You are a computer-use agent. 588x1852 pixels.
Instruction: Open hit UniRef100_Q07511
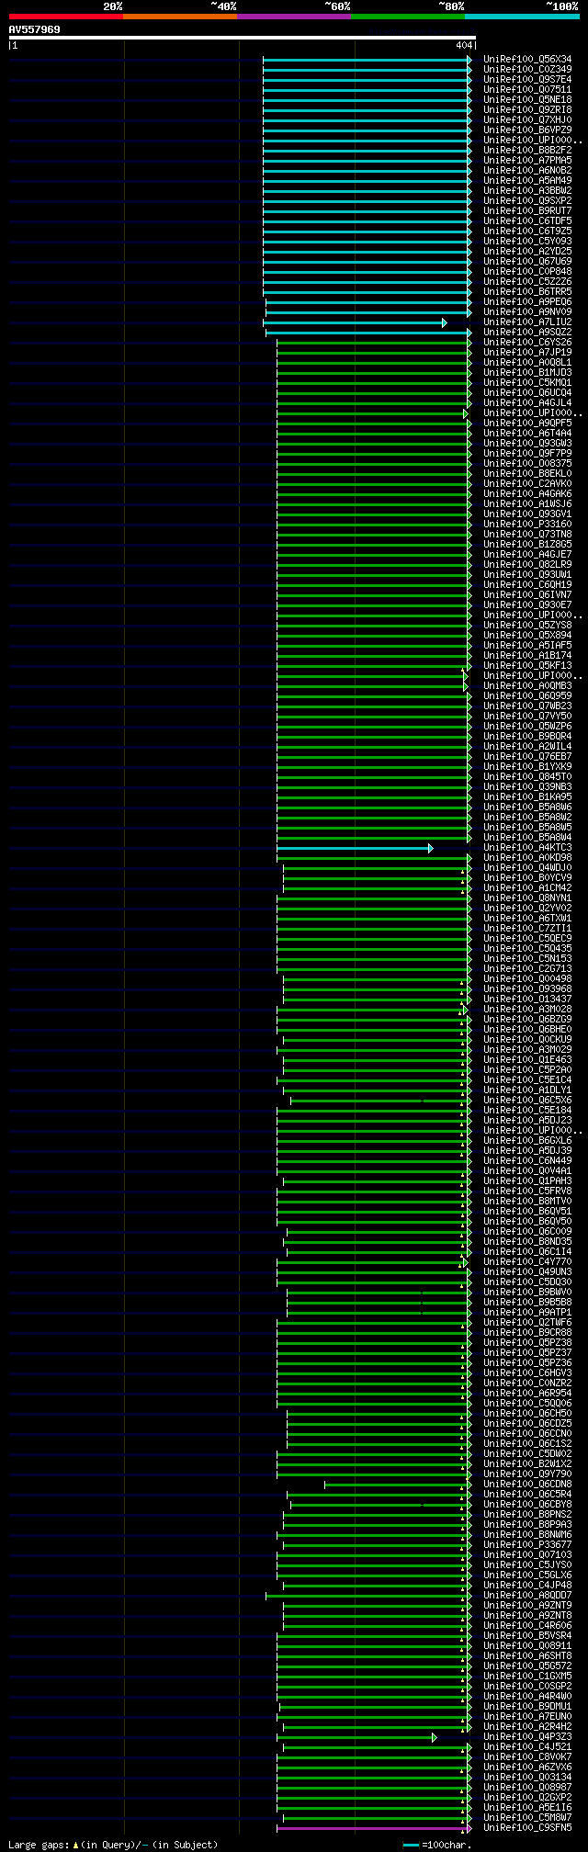click(527, 90)
